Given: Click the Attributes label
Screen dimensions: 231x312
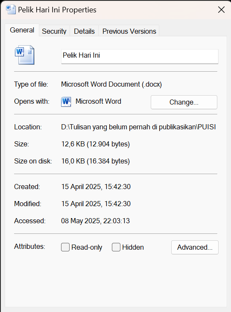Looking at the screenshot, I should [29, 246].
